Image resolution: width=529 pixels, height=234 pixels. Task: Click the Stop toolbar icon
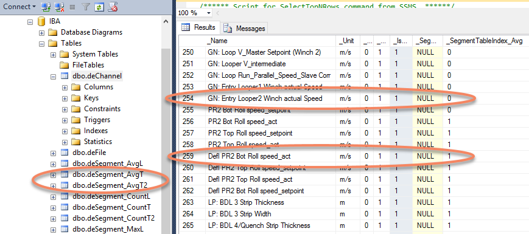click(72, 7)
